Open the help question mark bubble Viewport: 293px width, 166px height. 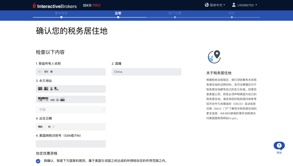coord(279,146)
